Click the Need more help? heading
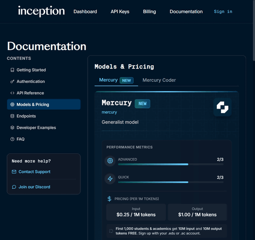The width and height of the screenshot is (255, 240). (31, 161)
